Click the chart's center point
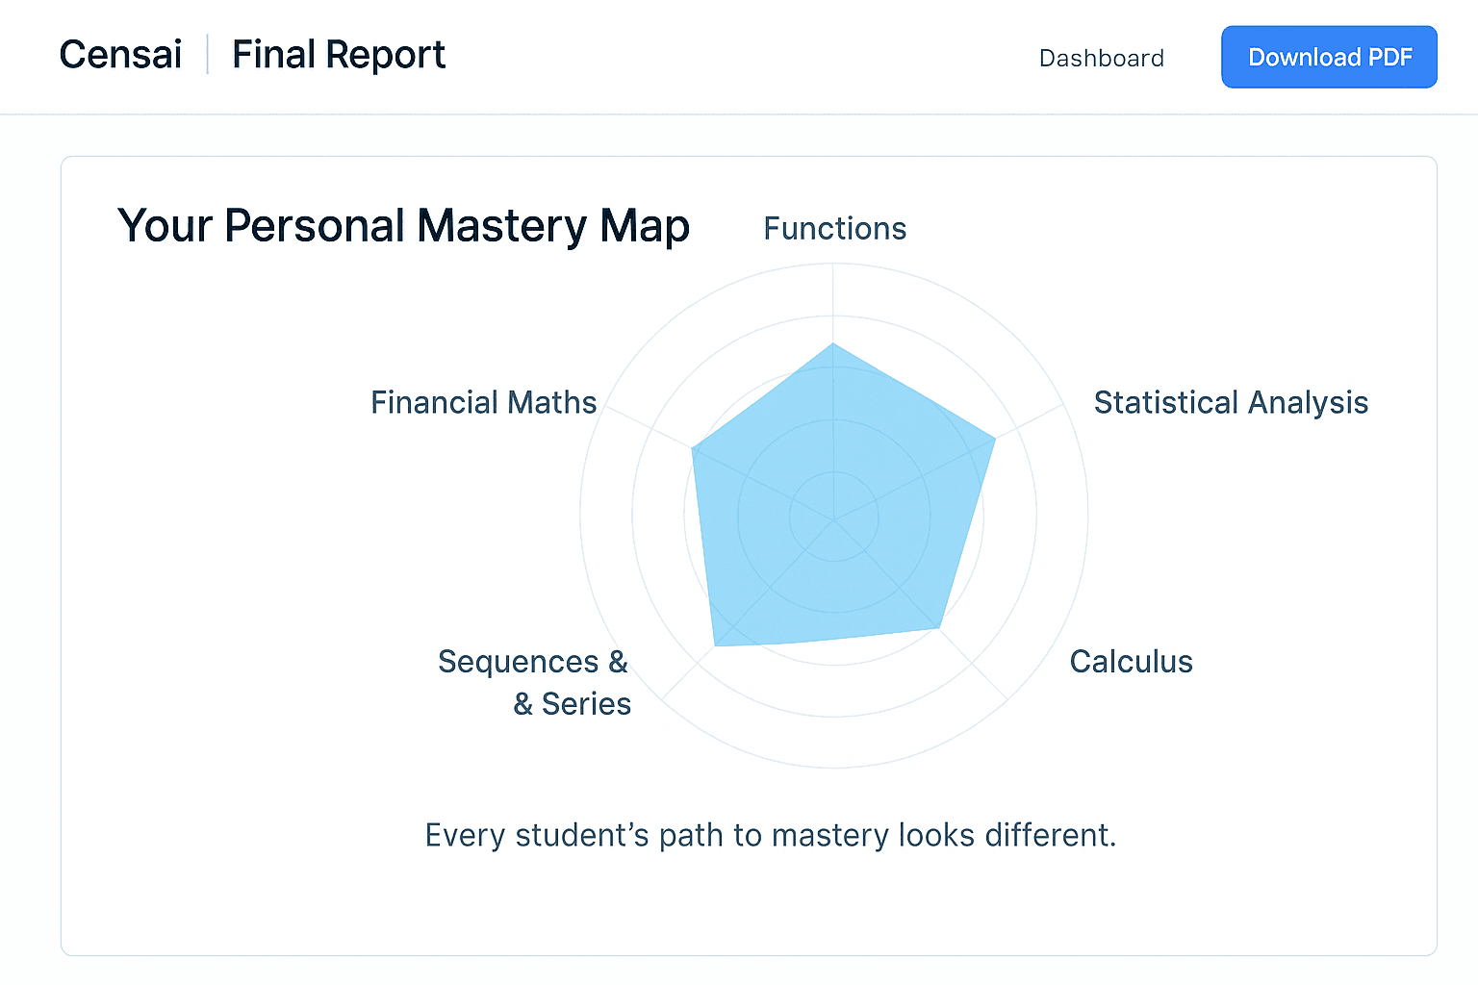 point(833,518)
